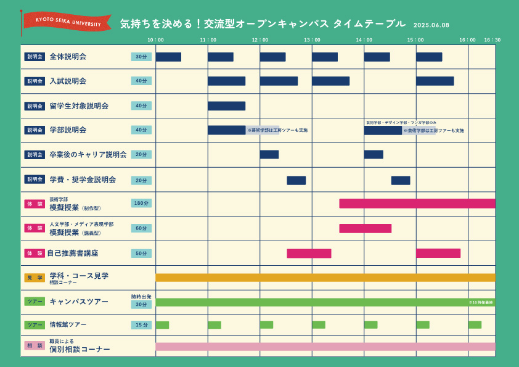Click the 工房ツアーも実施 note after 11:00 bar
519x367 pixels.
click(x=278, y=131)
